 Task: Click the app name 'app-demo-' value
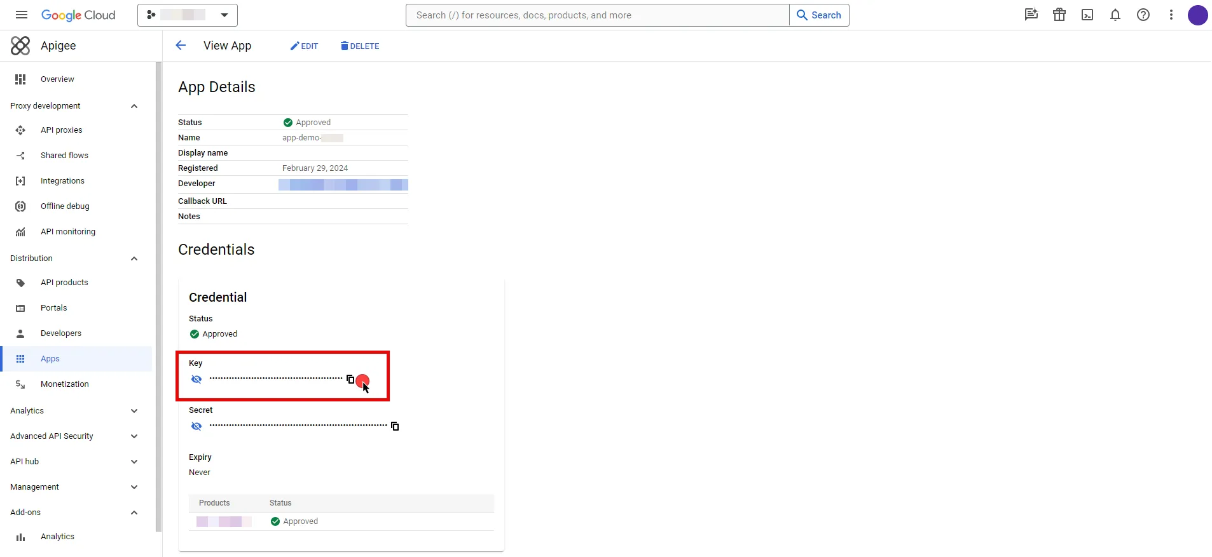tap(313, 138)
